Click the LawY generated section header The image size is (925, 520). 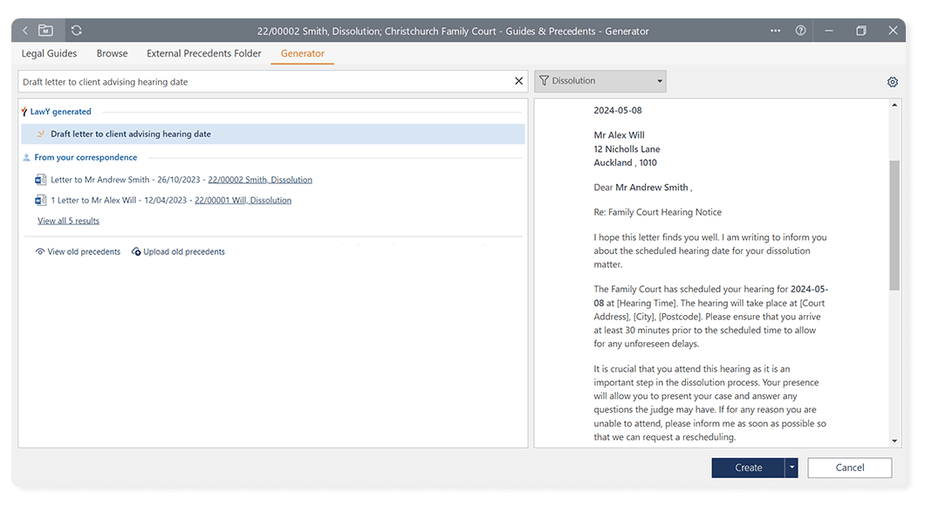(60, 112)
